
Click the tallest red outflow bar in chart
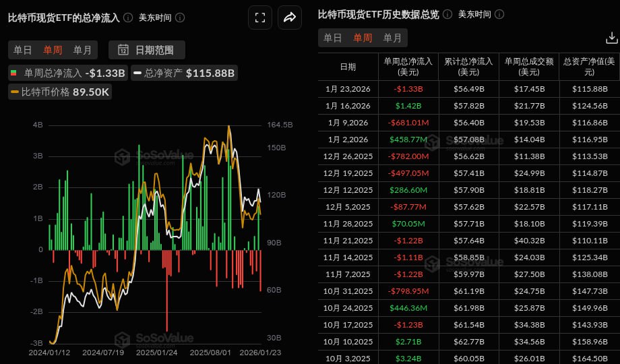pyautogui.click(x=166, y=290)
